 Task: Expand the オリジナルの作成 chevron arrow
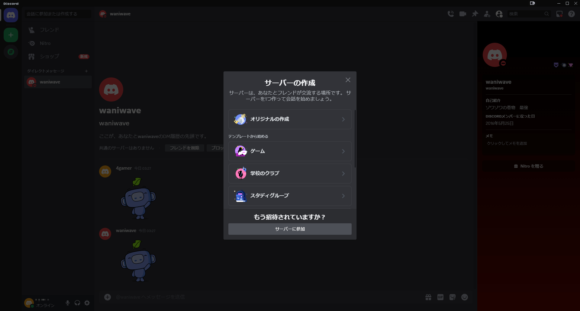click(343, 119)
